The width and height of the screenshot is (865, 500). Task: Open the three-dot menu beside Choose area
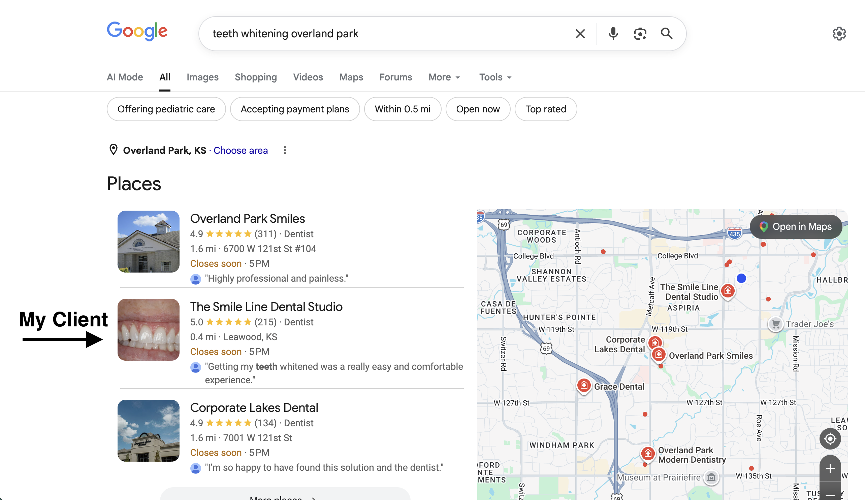pyautogui.click(x=285, y=150)
